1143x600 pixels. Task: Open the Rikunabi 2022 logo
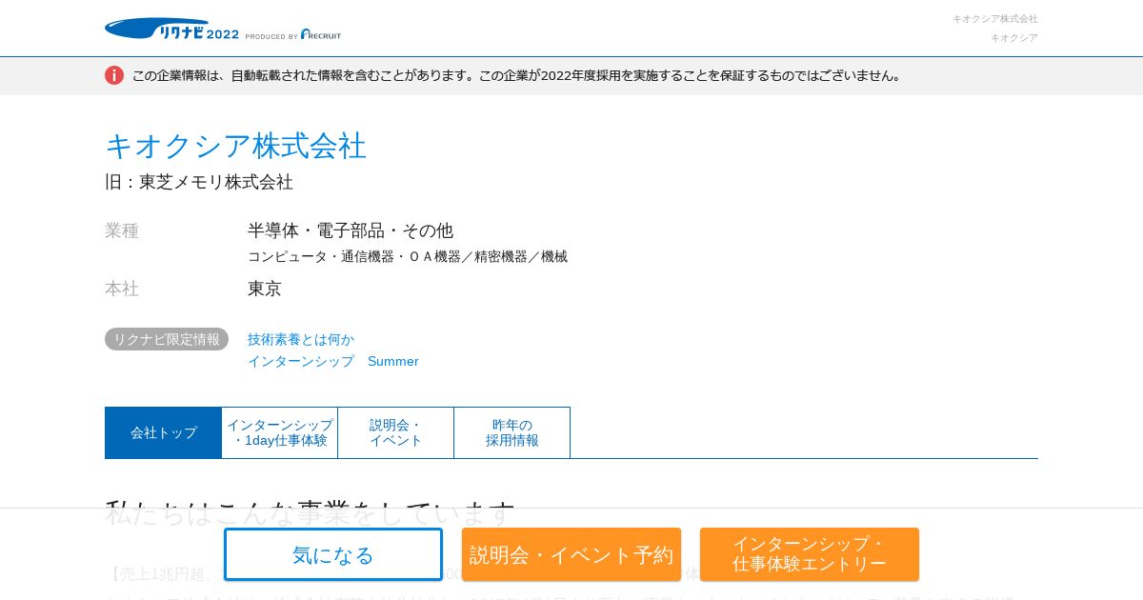click(x=171, y=30)
